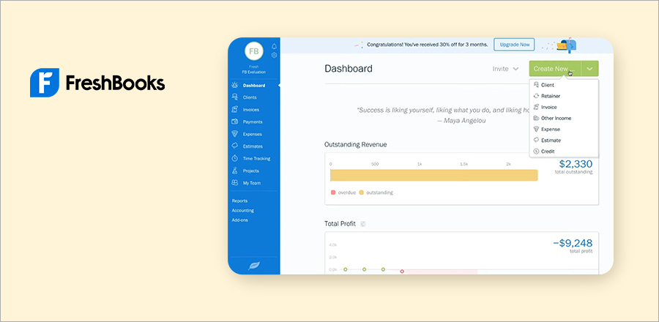Click the Projects flask icon
Image resolution: width=659 pixels, height=322 pixels.
(x=235, y=171)
